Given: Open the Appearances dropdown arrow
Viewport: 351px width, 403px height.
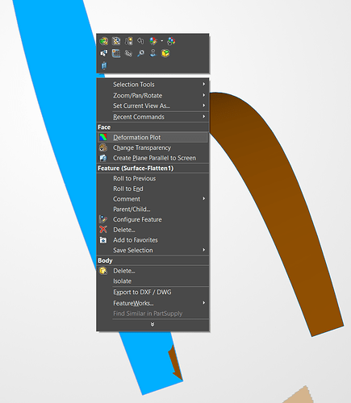Looking at the screenshot, I should (162, 41).
